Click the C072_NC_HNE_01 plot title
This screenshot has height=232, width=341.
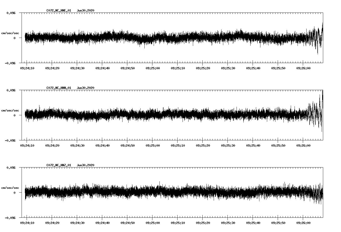click(x=59, y=11)
